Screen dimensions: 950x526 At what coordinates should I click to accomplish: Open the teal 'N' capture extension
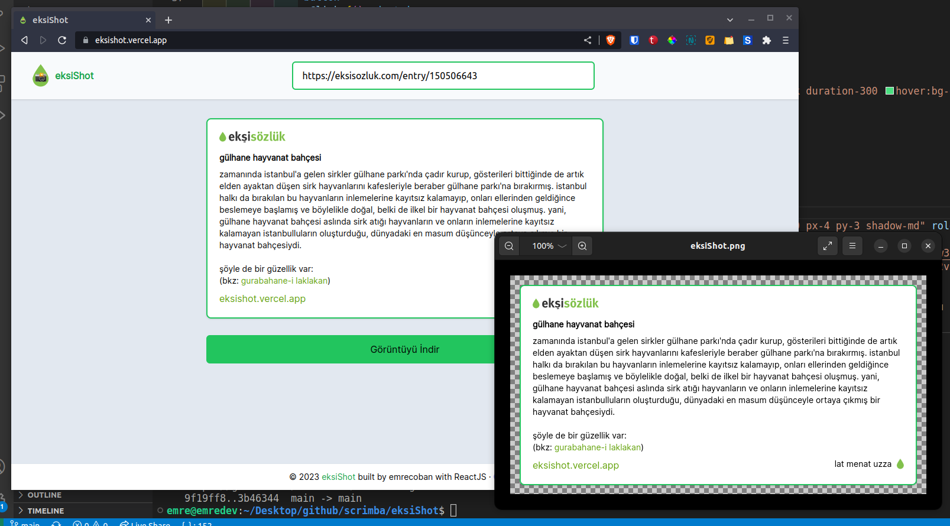point(691,40)
